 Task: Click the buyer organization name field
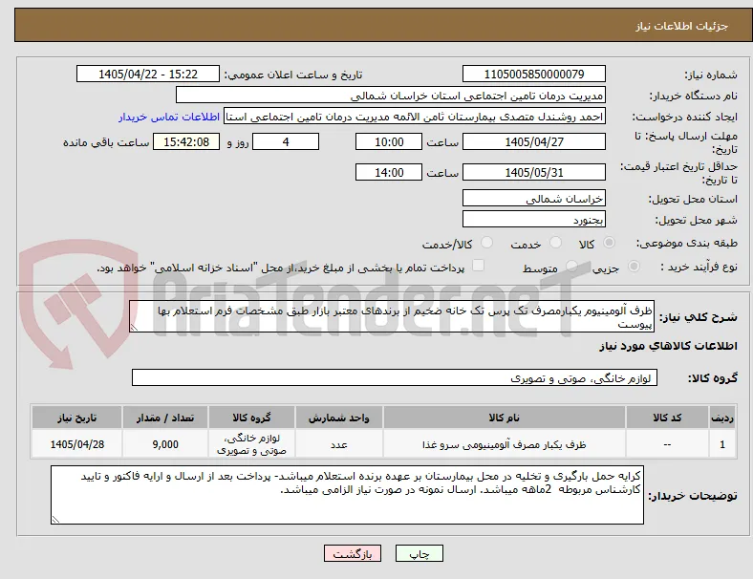391,95
